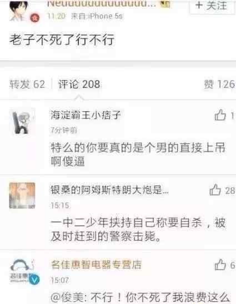This screenshot has height=304, width=236.
Task: Open 名佳惠智电器专营店 avatar image
Action: [x=22, y=270]
